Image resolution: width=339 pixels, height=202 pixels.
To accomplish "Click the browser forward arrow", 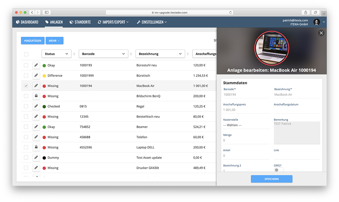I will coord(38,13).
